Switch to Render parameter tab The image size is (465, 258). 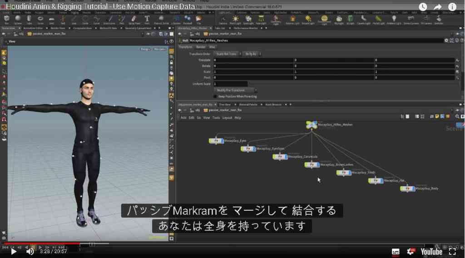coord(201,47)
